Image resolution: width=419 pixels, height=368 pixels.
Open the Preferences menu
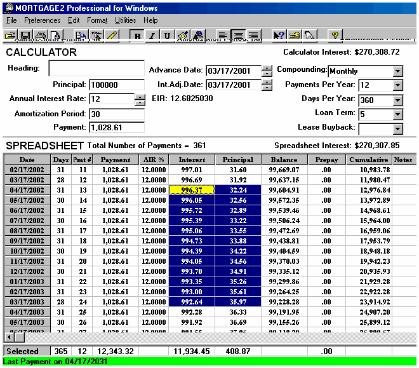click(43, 20)
